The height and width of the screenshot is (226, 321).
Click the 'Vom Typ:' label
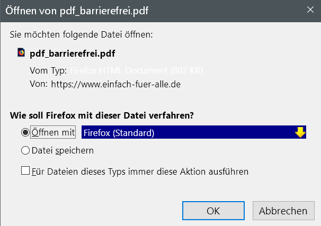48,70
